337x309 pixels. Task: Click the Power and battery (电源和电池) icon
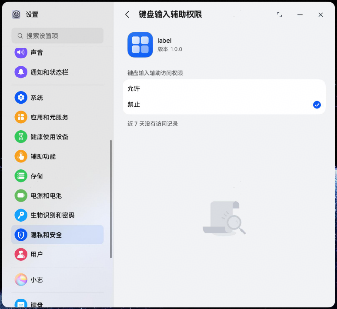coord(20,195)
